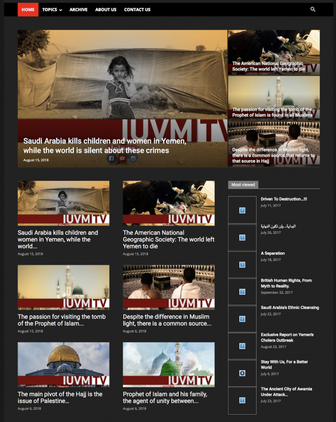Open The Ancient City of Awamia article

coord(286,391)
